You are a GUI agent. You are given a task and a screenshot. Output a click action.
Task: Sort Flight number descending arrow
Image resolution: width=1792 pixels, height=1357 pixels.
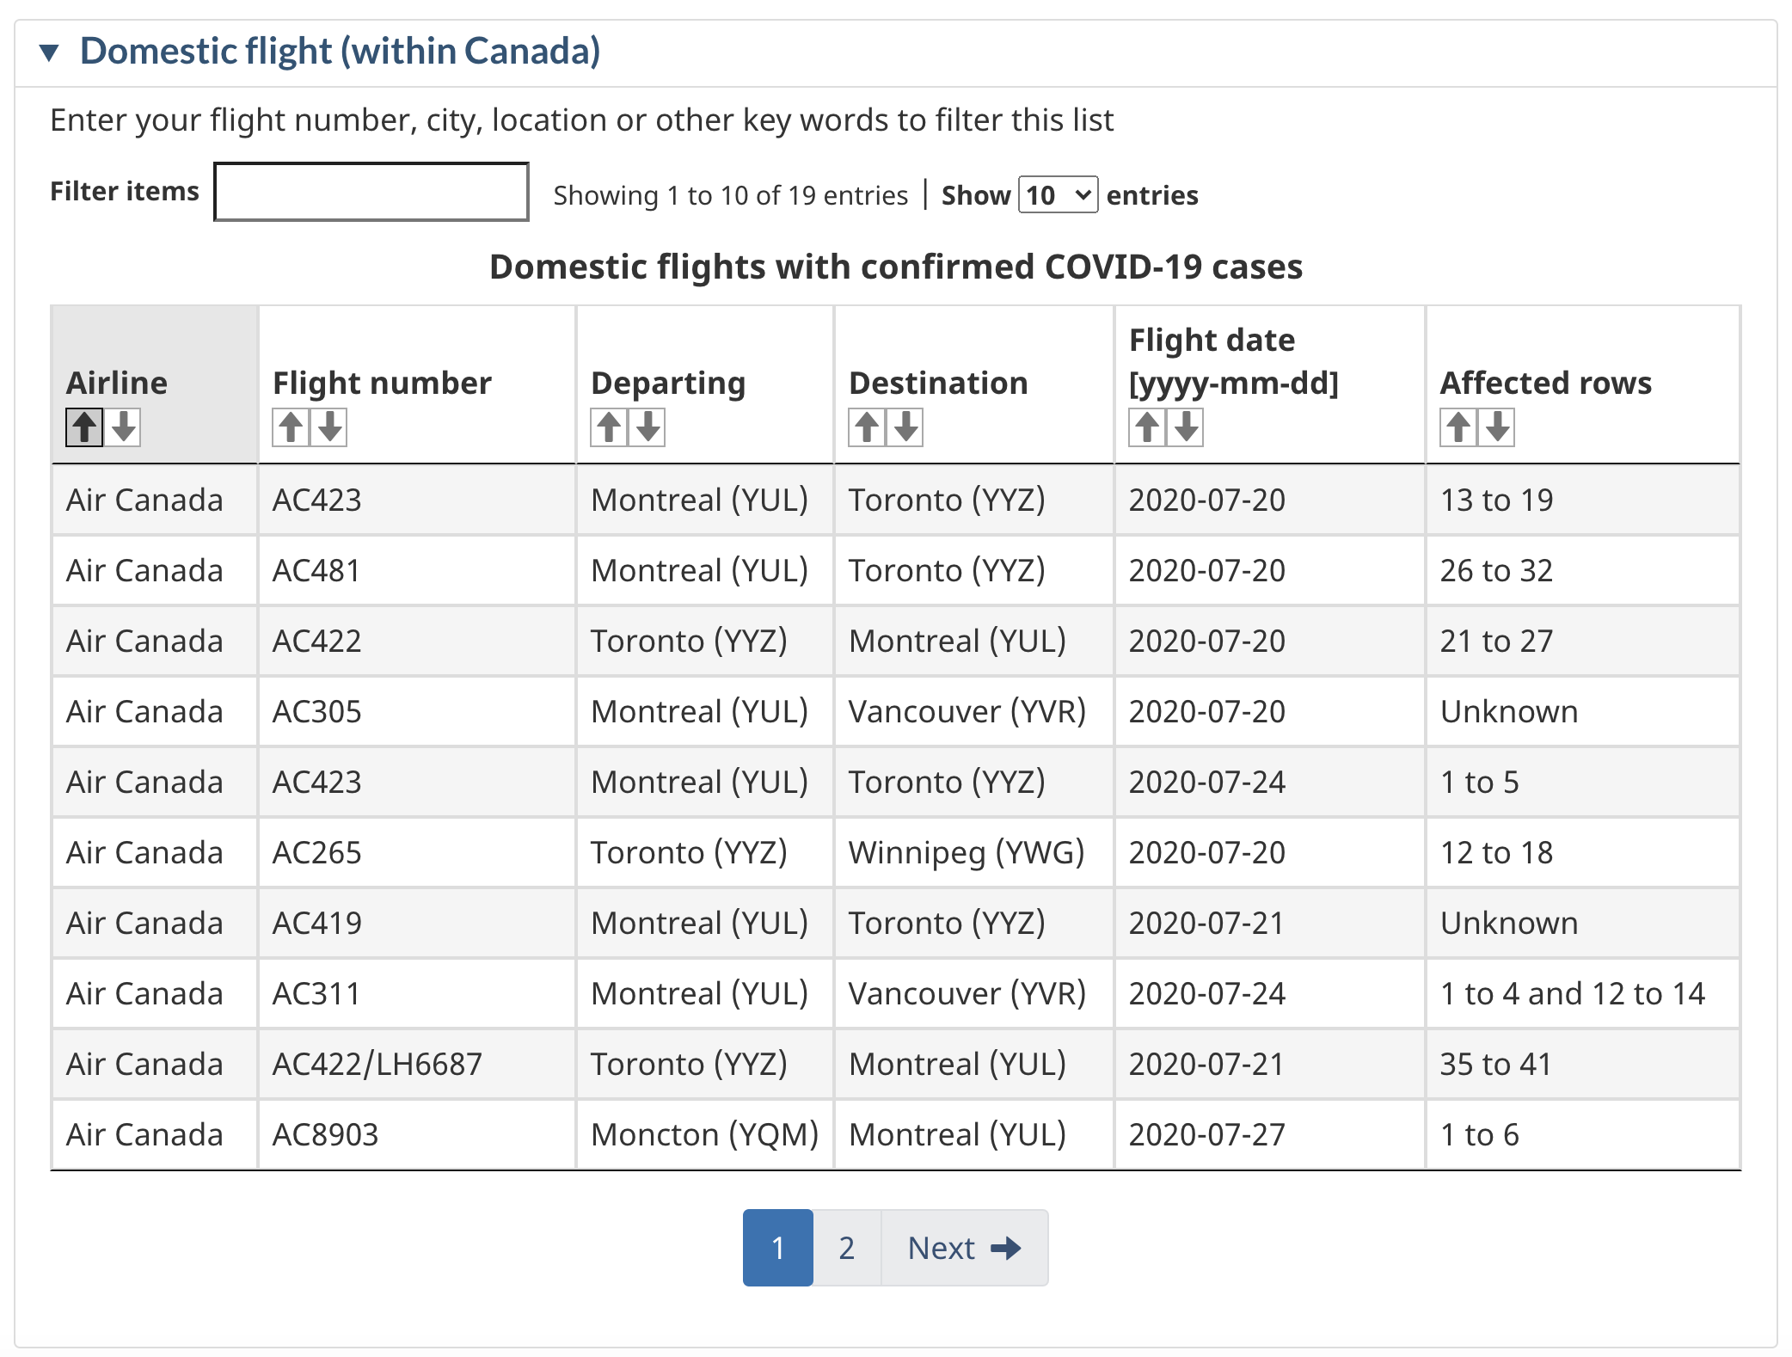330,427
